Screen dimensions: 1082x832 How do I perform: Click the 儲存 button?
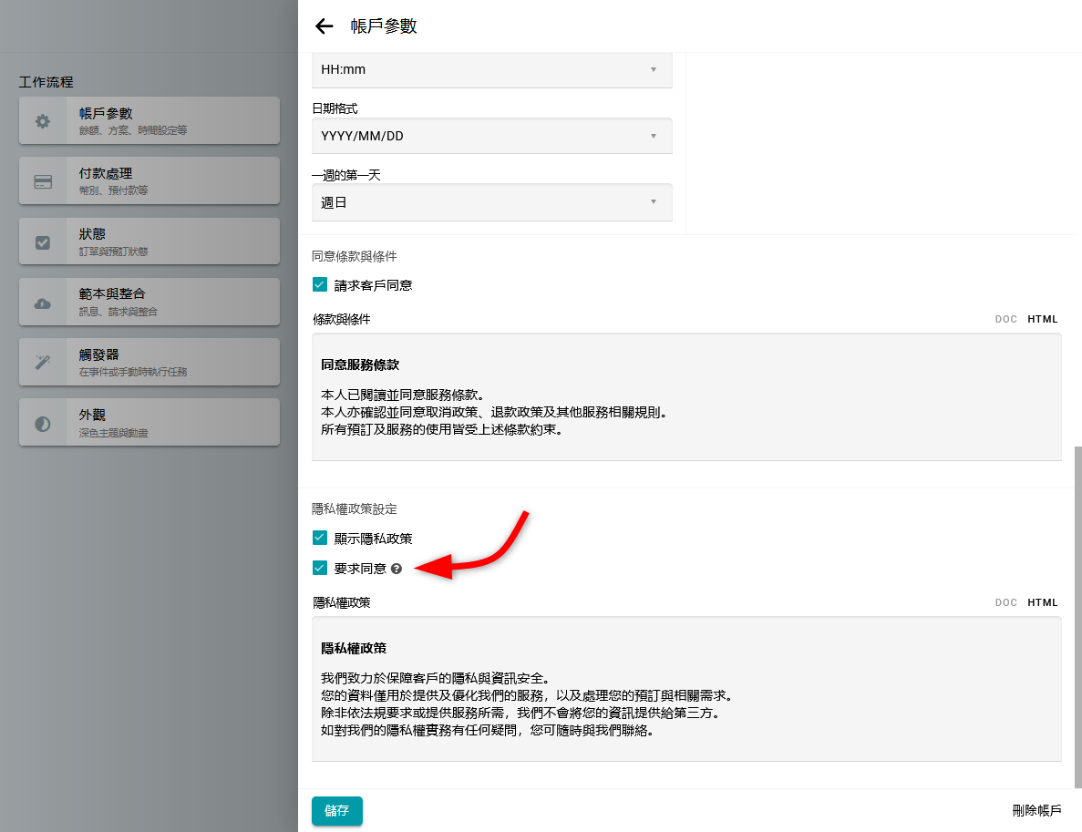pyautogui.click(x=336, y=810)
